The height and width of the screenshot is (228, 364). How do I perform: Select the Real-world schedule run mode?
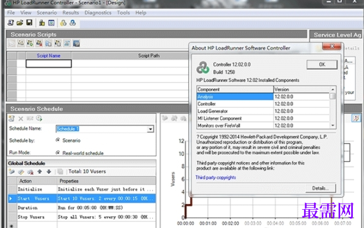[58, 153]
